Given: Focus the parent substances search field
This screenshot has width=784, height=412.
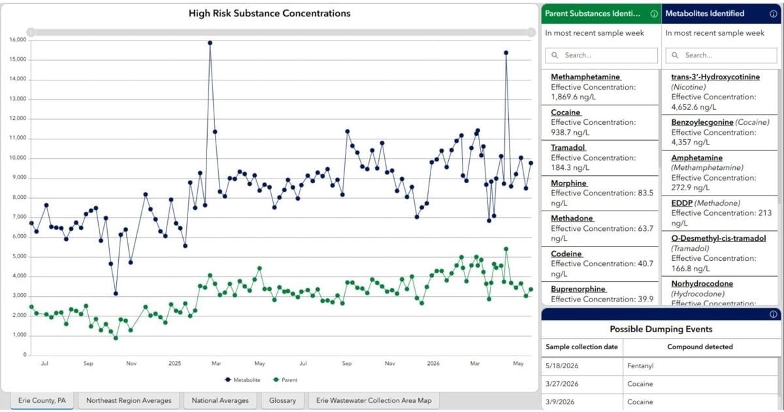Looking at the screenshot, I should coord(601,56).
